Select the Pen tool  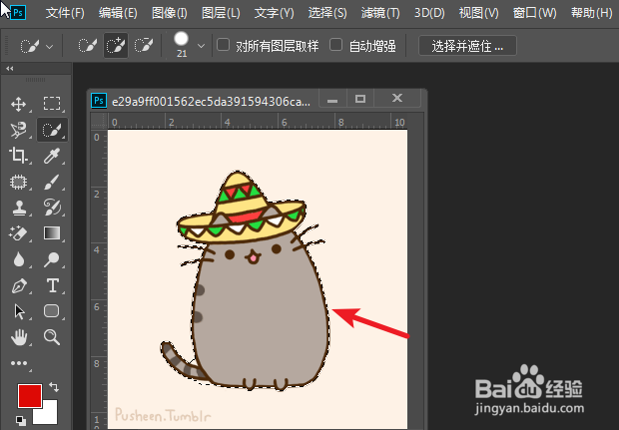pos(18,285)
